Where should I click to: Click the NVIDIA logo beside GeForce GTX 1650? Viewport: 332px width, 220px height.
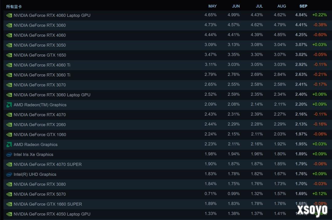(x=9, y=55)
